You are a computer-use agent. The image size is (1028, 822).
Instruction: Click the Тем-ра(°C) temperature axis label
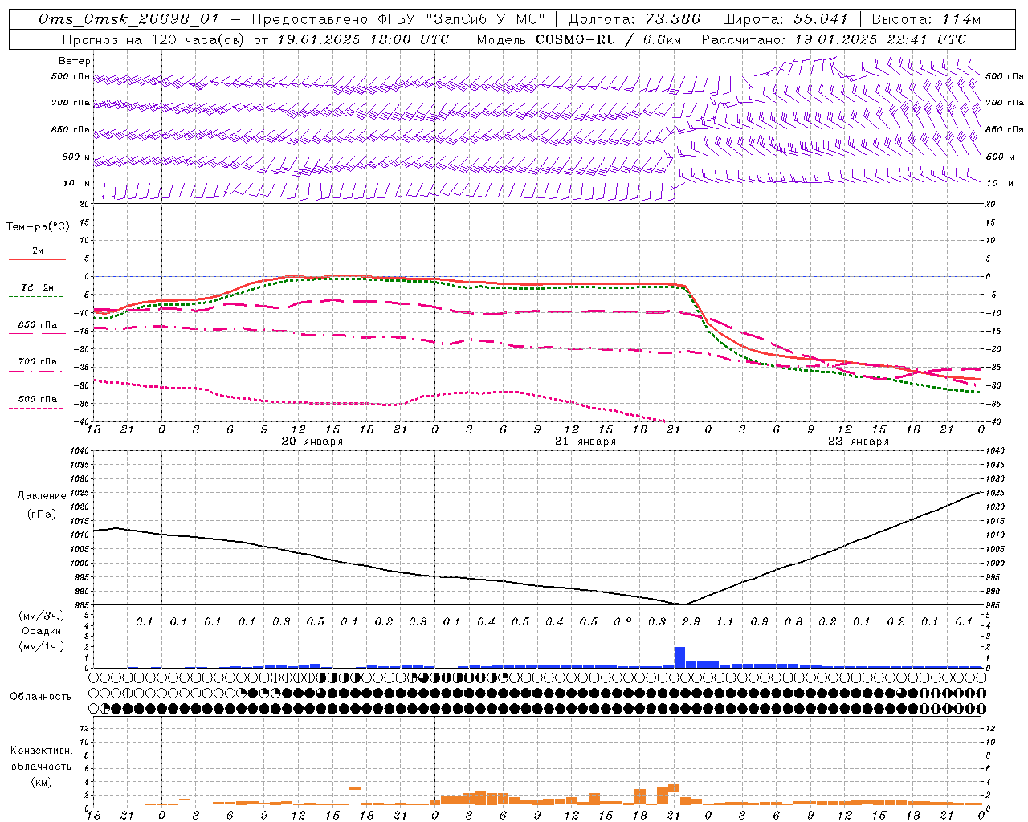[38, 227]
